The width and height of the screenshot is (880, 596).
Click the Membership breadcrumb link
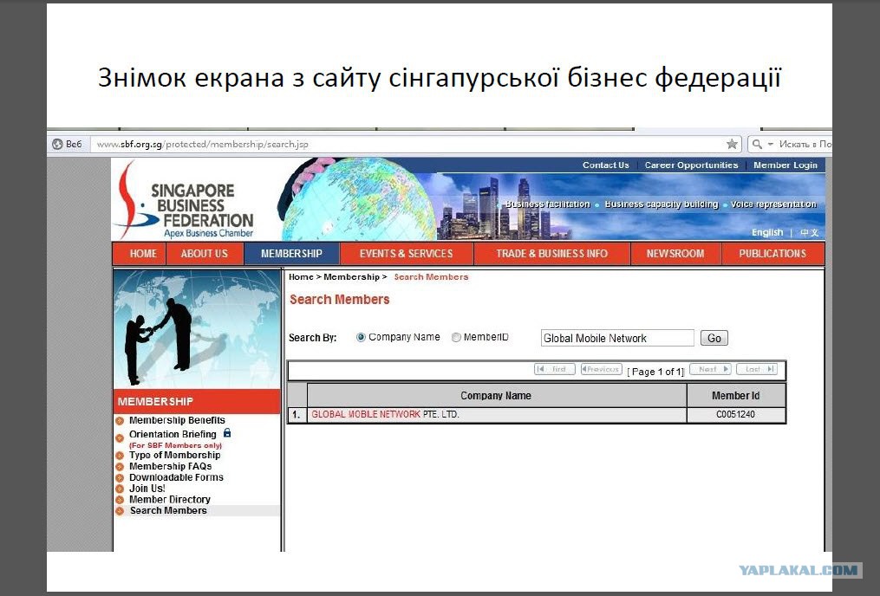(351, 277)
